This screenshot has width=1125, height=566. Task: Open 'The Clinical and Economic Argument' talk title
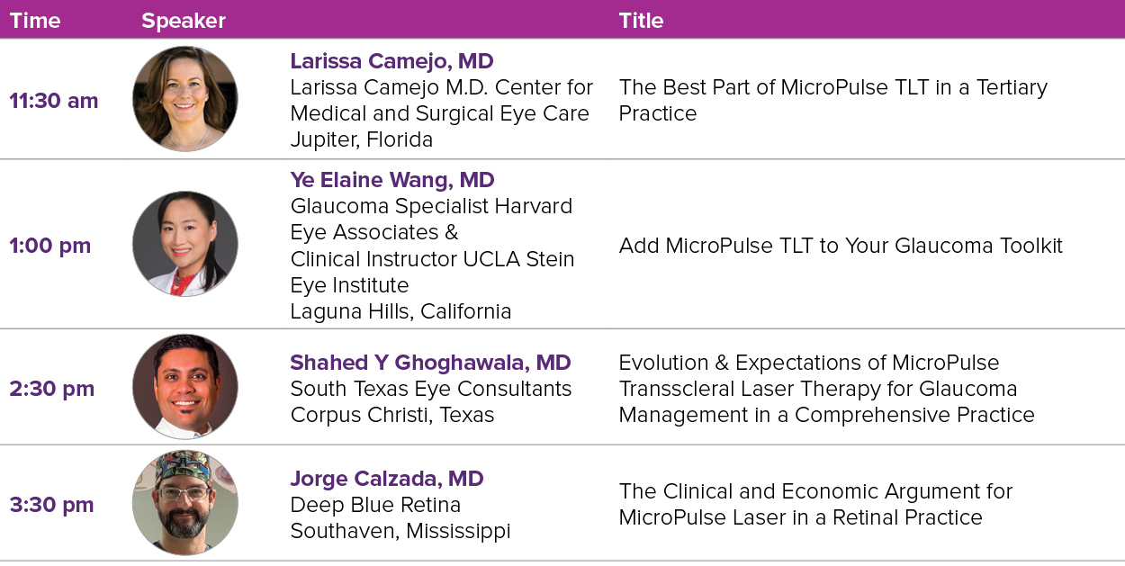tap(815, 505)
